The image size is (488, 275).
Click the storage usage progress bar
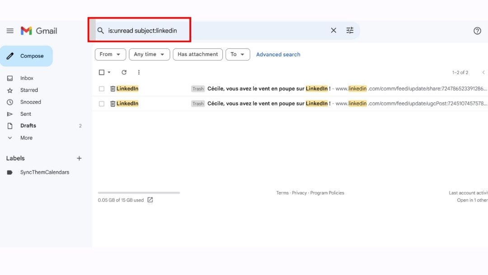pos(139,193)
